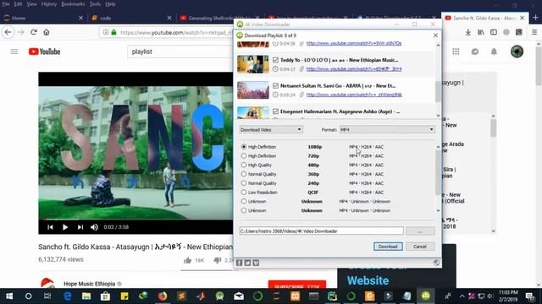Uncheck the Teddy Yo playlist item
The width and height of the screenshot is (542, 304).
pos(275,60)
